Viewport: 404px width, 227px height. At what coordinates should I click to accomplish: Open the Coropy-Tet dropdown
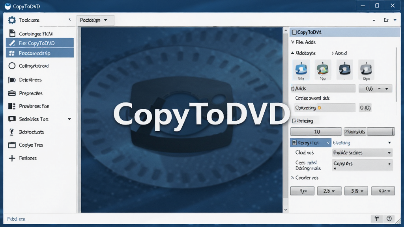coord(310,143)
